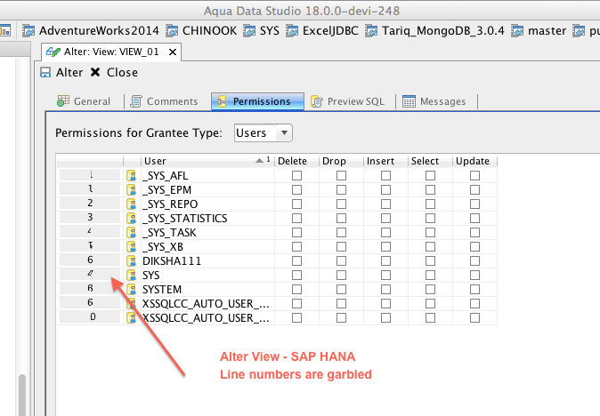Open the Grantee Type Users dropdown
Screen dimensions: 600x416
point(264,133)
